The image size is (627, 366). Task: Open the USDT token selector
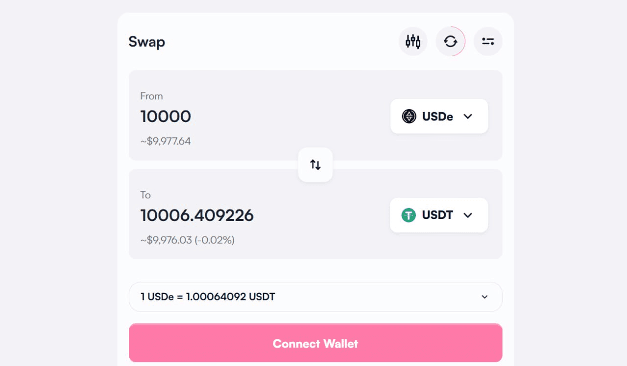pos(439,215)
